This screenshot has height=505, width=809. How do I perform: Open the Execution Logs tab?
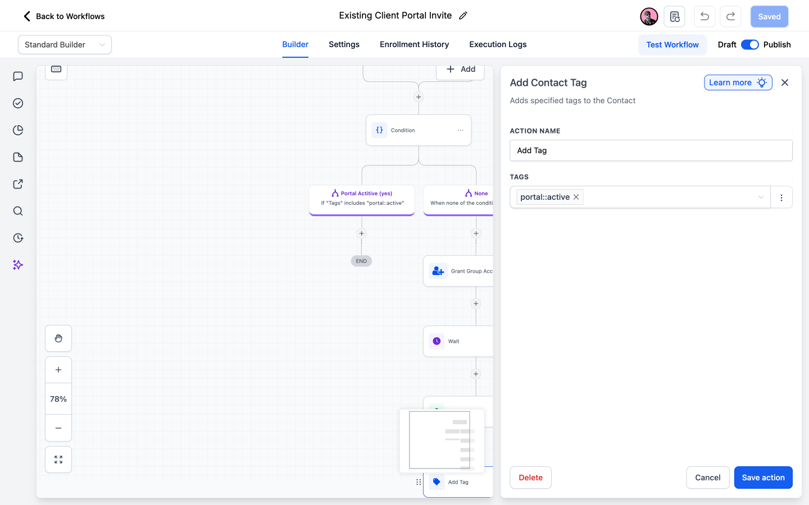498,44
